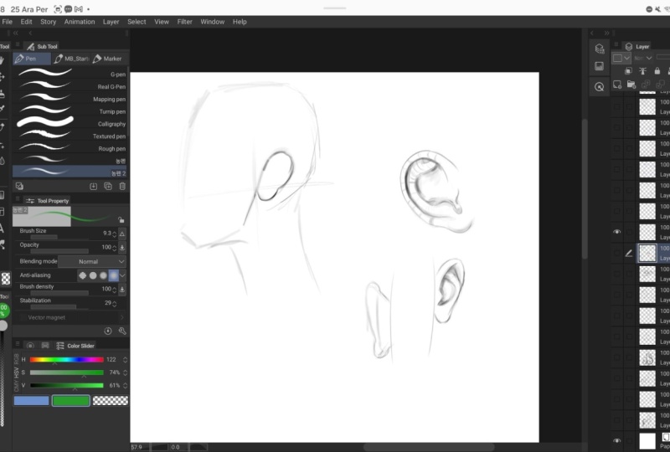Adjust the Stabilization stepper arrows

coord(115,303)
